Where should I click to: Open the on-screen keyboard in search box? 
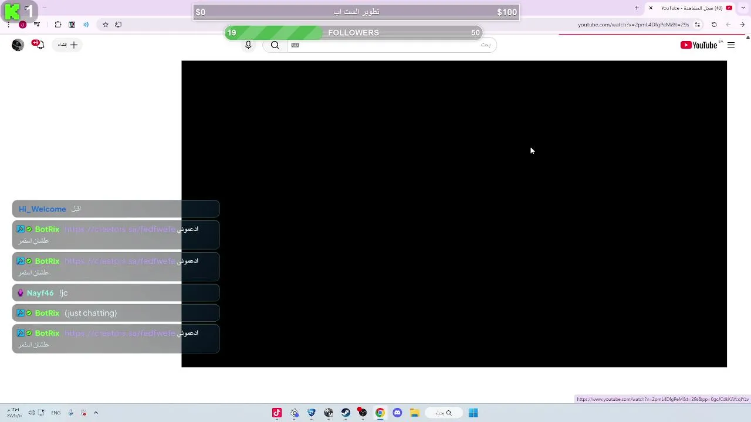[x=295, y=45]
